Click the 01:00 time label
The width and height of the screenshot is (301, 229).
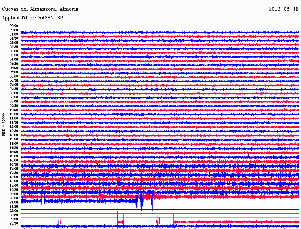tap(14, 34)
